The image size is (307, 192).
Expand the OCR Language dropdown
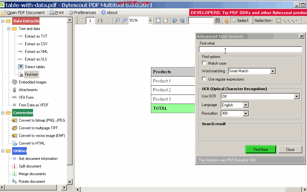coord(245,105)
